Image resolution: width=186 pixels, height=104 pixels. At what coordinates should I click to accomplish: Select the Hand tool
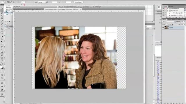click(x=2, y=60)
